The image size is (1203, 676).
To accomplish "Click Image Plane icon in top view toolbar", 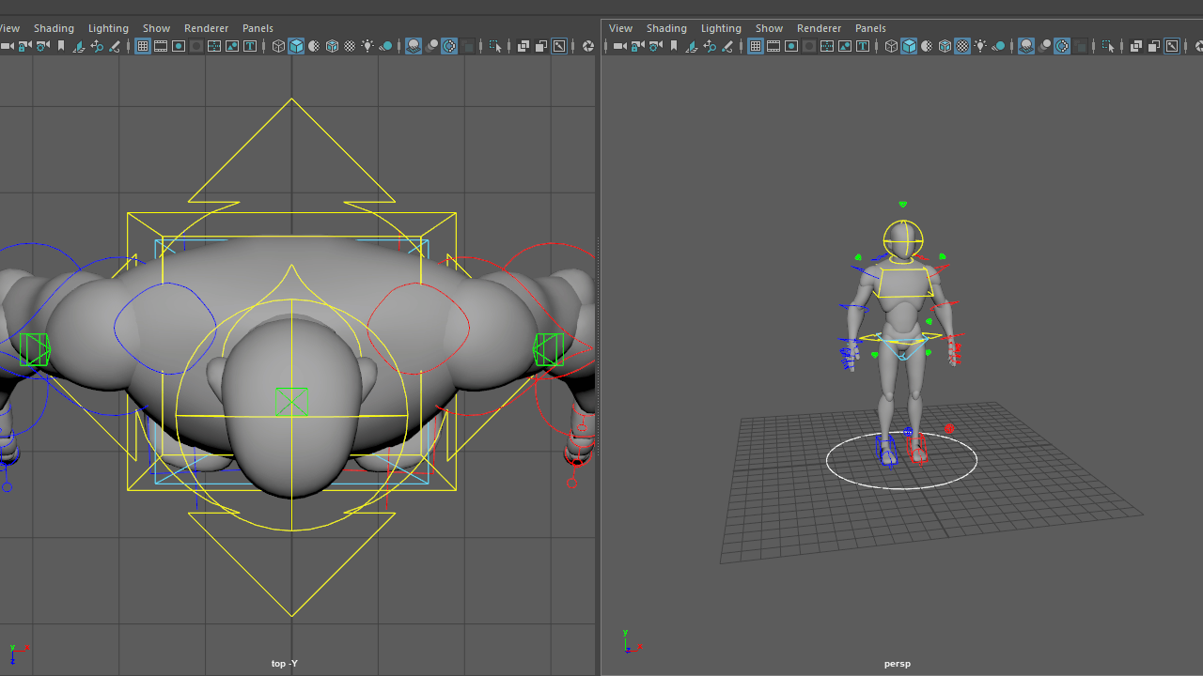I will pos(79,46).
